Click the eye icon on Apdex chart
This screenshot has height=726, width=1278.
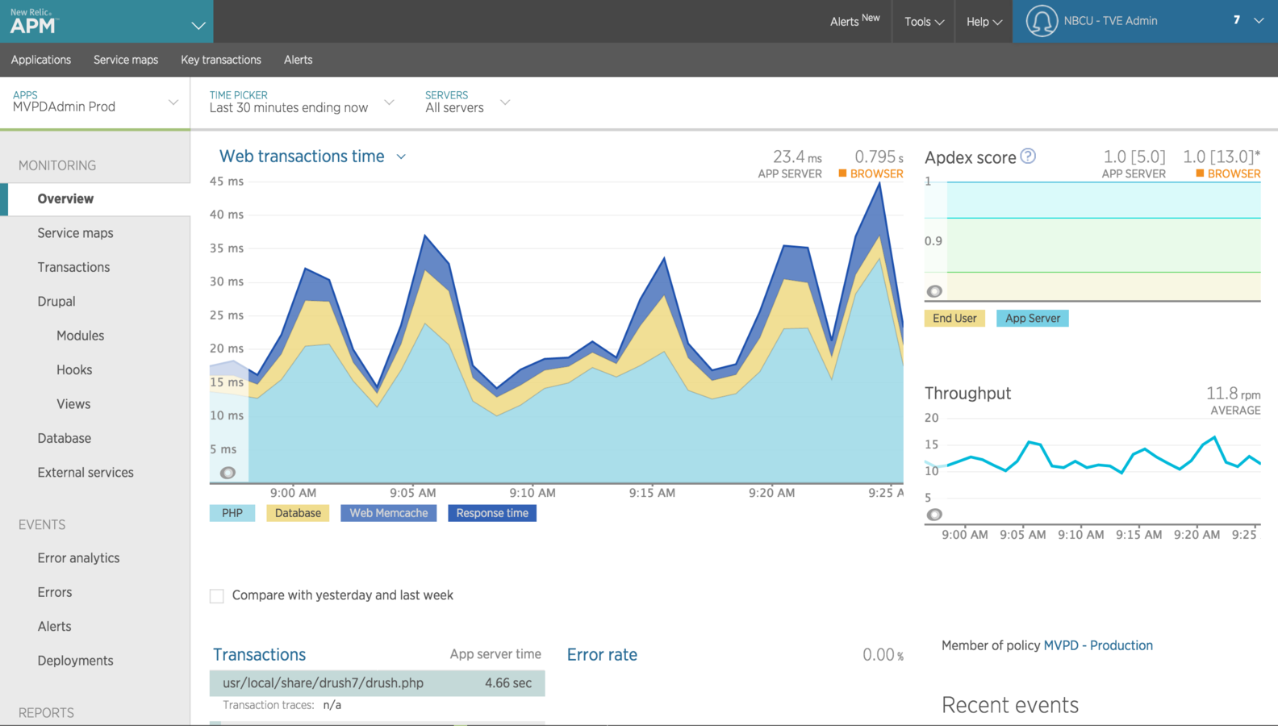coord(934,291)
